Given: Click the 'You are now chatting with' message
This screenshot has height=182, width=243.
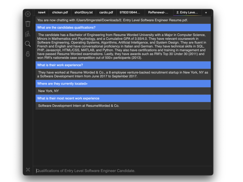Looking at the screenshot, I should pyautogui.click(x=123, y=20).
